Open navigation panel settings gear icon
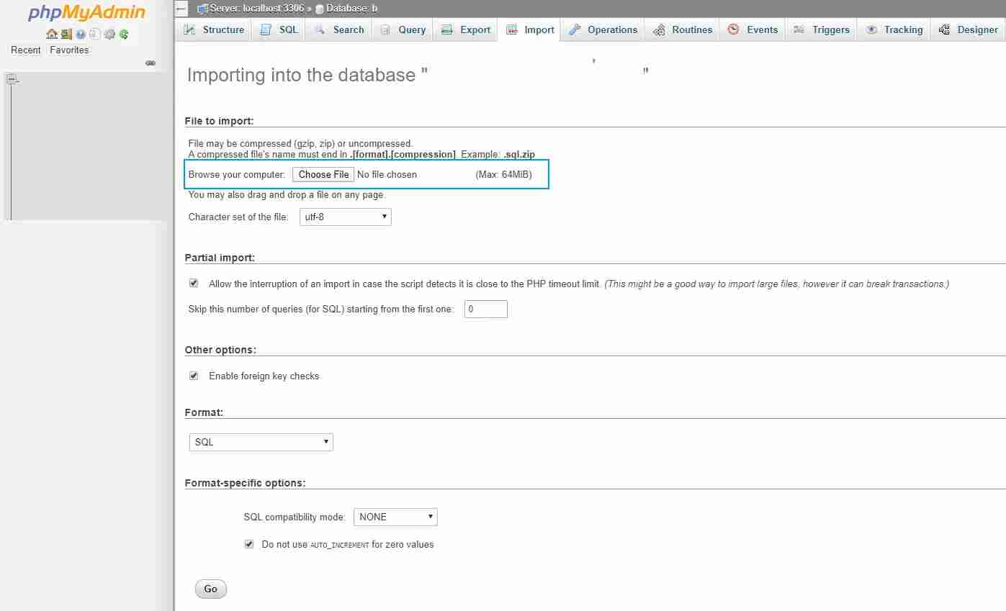 tap(109, 34)
